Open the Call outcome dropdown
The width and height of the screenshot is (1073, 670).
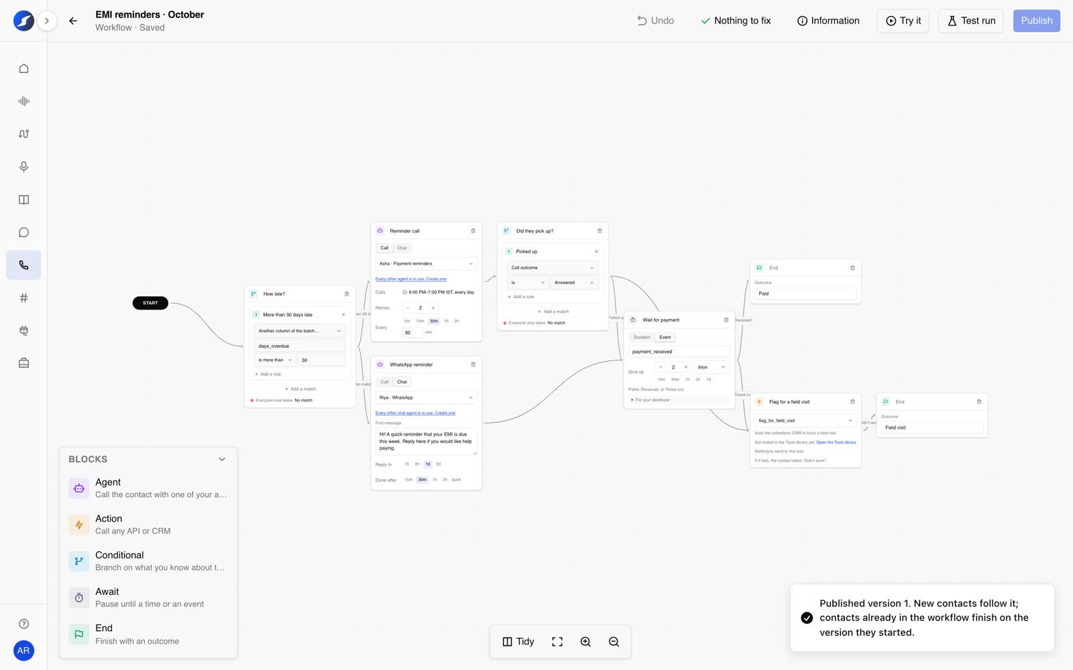point(553,268)
